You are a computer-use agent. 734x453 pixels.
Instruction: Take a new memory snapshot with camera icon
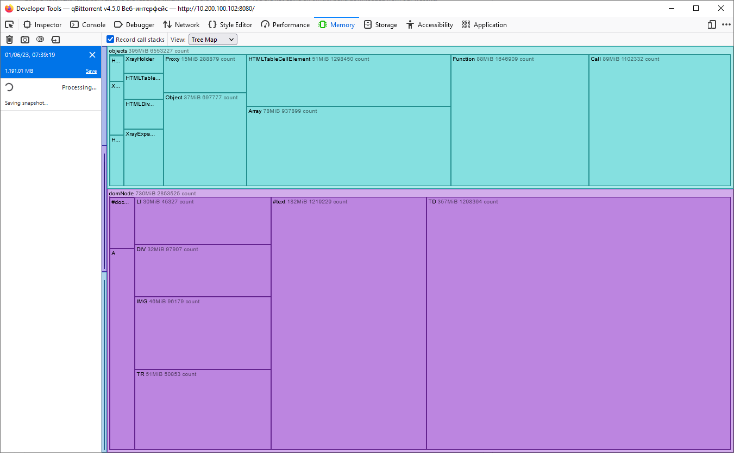[x=24, y=39]
